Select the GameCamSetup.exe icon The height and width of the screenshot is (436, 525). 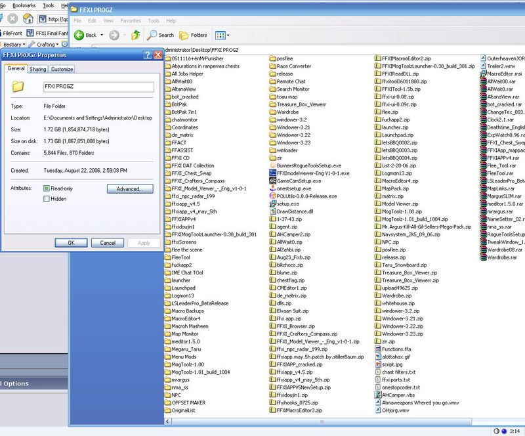(272, 181)
